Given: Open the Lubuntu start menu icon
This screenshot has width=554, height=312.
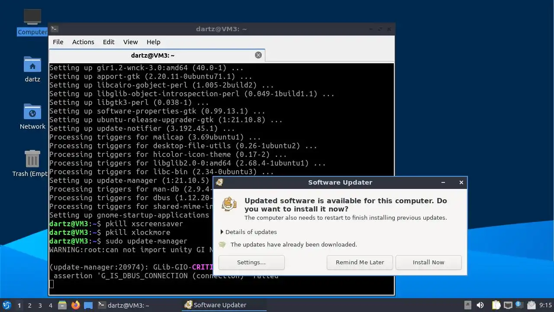Looking at the screenshot, I should pyautogui.click(x=6, y=305).
